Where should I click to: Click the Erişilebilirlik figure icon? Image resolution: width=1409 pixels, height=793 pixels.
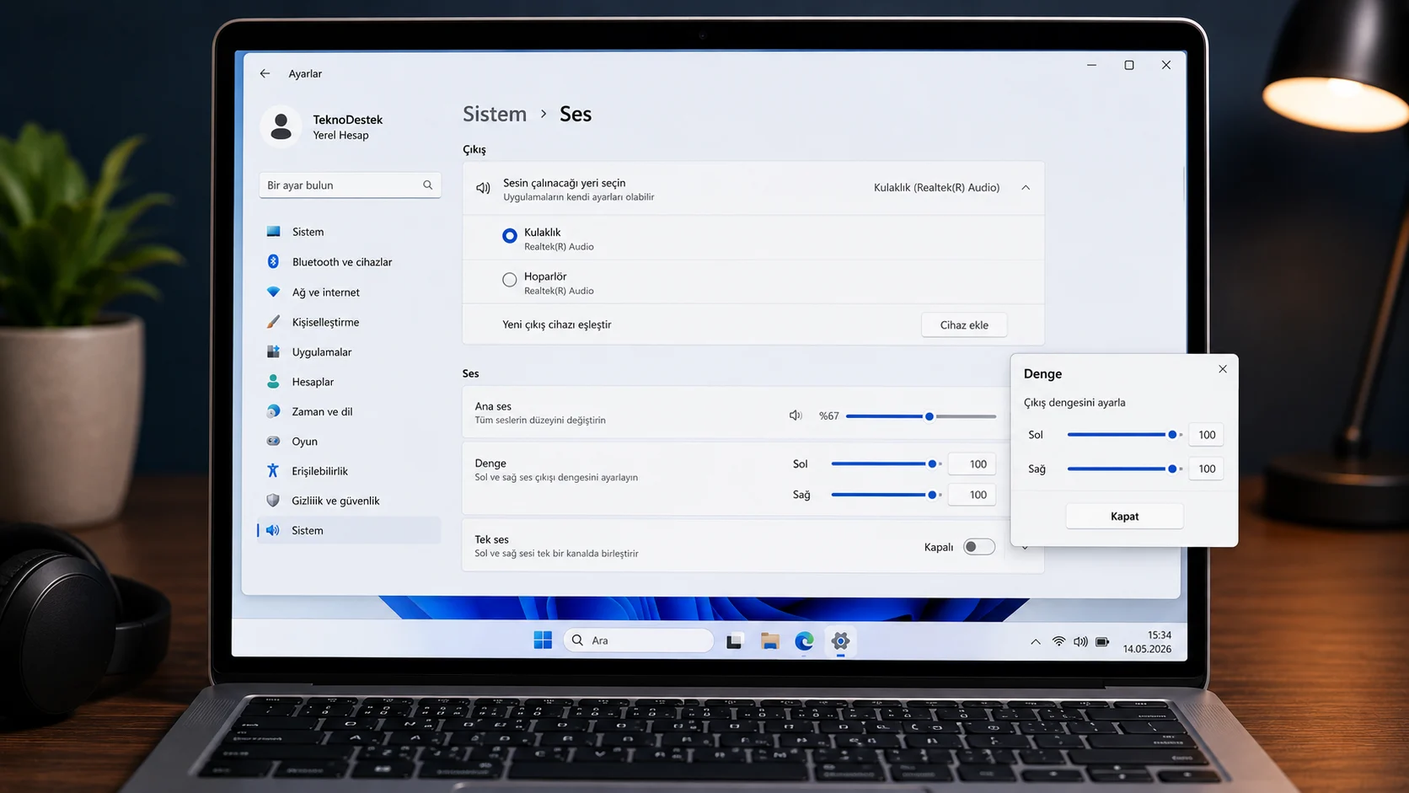tap(273, 470)
